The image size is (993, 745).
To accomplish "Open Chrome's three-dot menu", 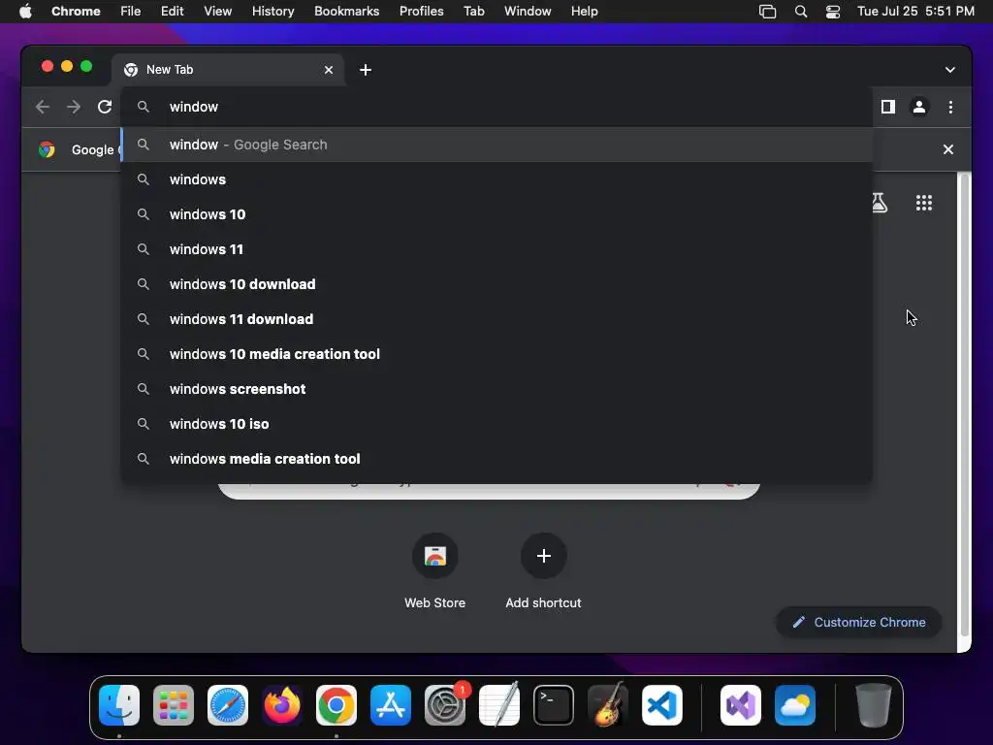I will (x=950, y=107).
